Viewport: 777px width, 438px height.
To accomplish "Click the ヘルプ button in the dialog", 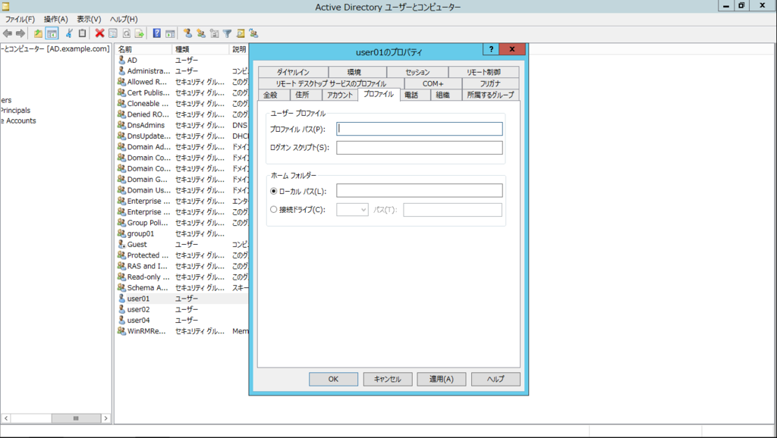I will tap(495, 379).
